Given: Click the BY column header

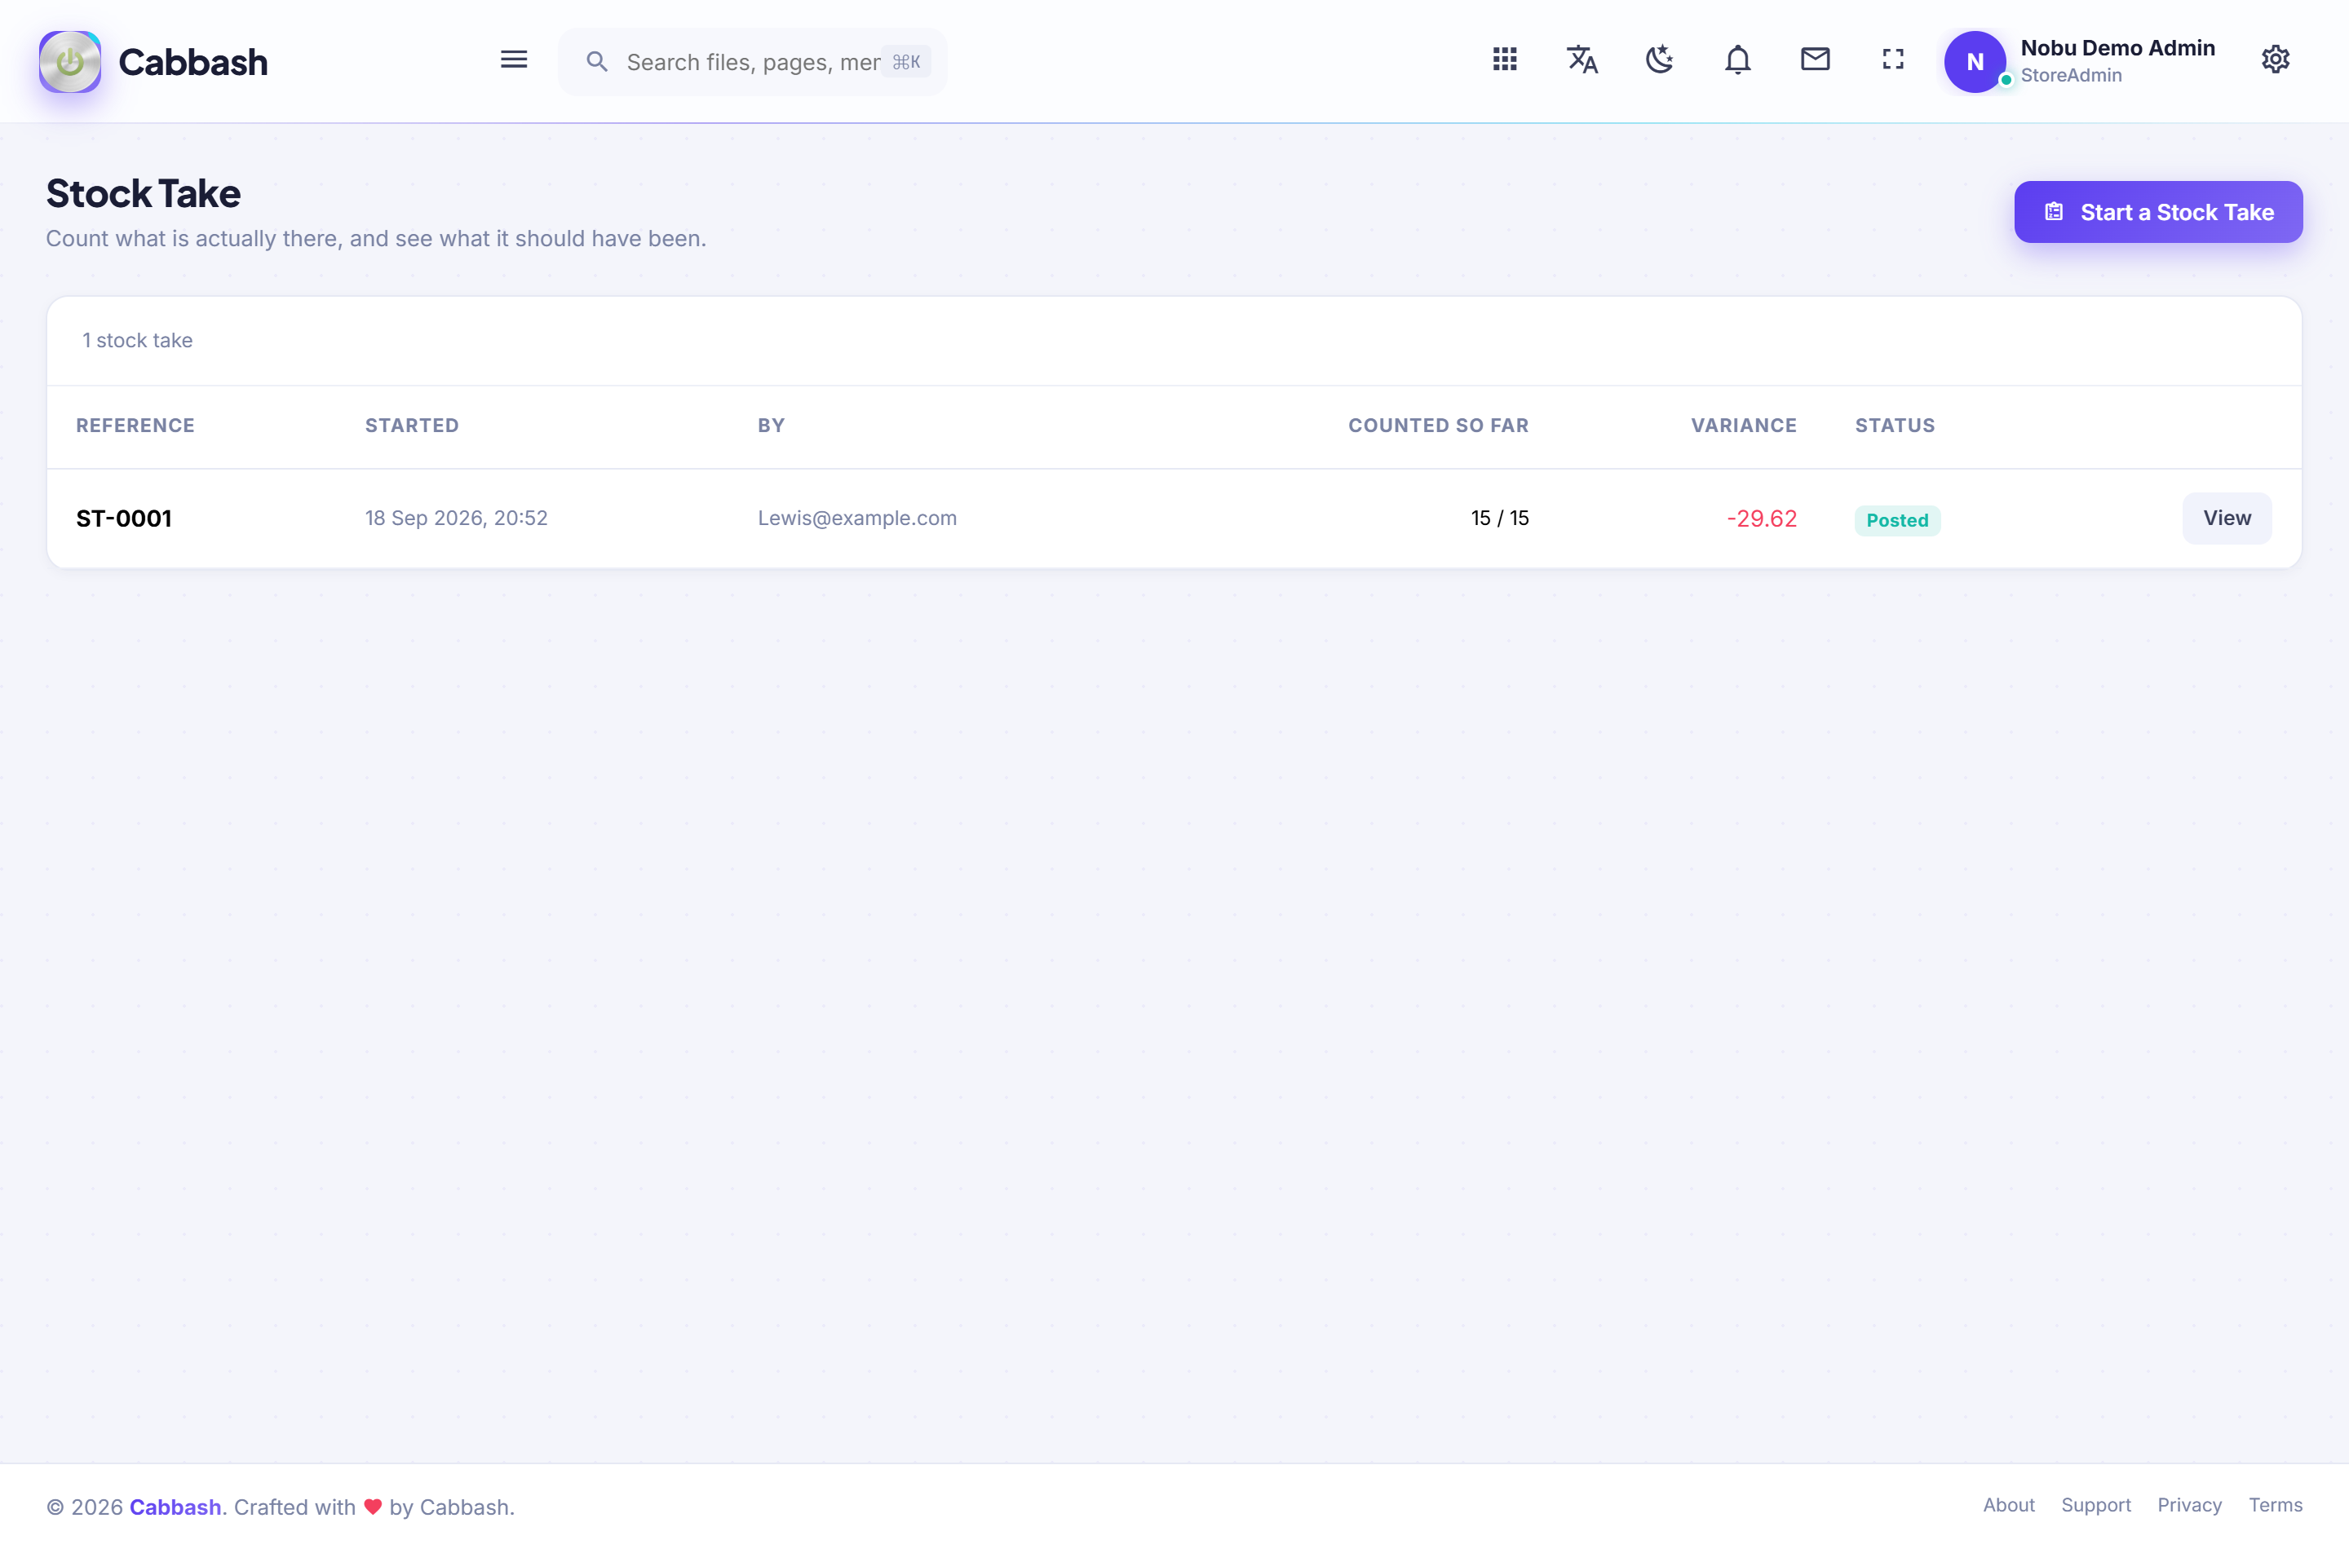Looking at the screenshot, I should coord(771,426).
